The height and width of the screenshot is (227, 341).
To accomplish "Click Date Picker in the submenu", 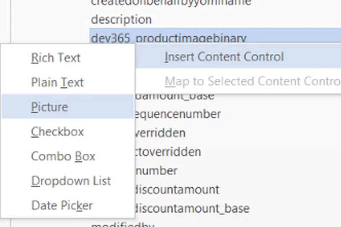I will [x=62, y=206].
